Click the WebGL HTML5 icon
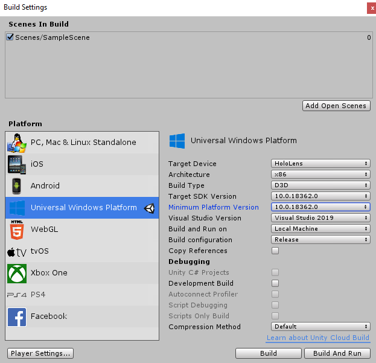376x363 pixels. (17, 230)
